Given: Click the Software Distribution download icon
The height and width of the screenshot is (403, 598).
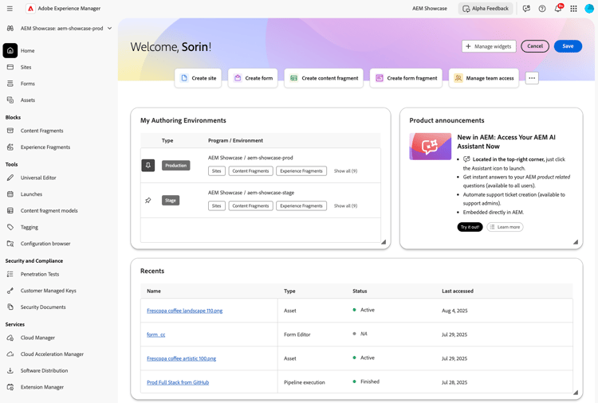Looking at the screenshot, I should (x=10, y=370).
